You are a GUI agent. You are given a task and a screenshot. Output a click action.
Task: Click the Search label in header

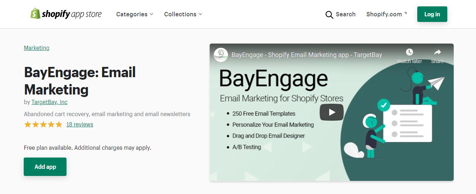click(345, 14)
